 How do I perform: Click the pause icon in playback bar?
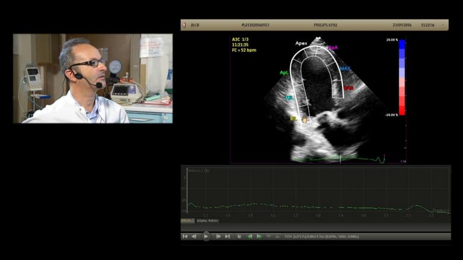[239, 237]
